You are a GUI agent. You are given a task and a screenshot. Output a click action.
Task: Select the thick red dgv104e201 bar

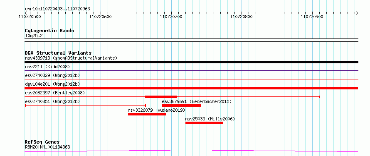pyautogui.click(x=191, y=88)
